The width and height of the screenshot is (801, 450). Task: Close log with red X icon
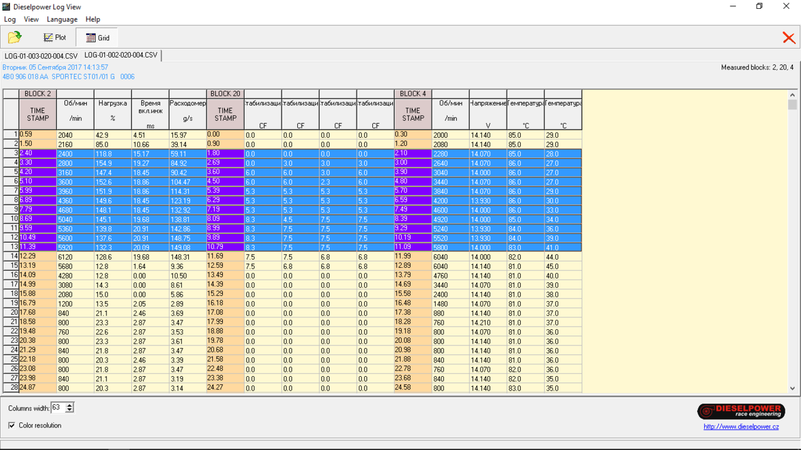point(788,38)
